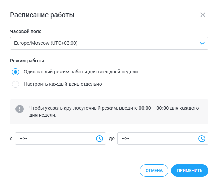
Task: Select the configure-each-day-separately radio button
Action: [15, 84]
